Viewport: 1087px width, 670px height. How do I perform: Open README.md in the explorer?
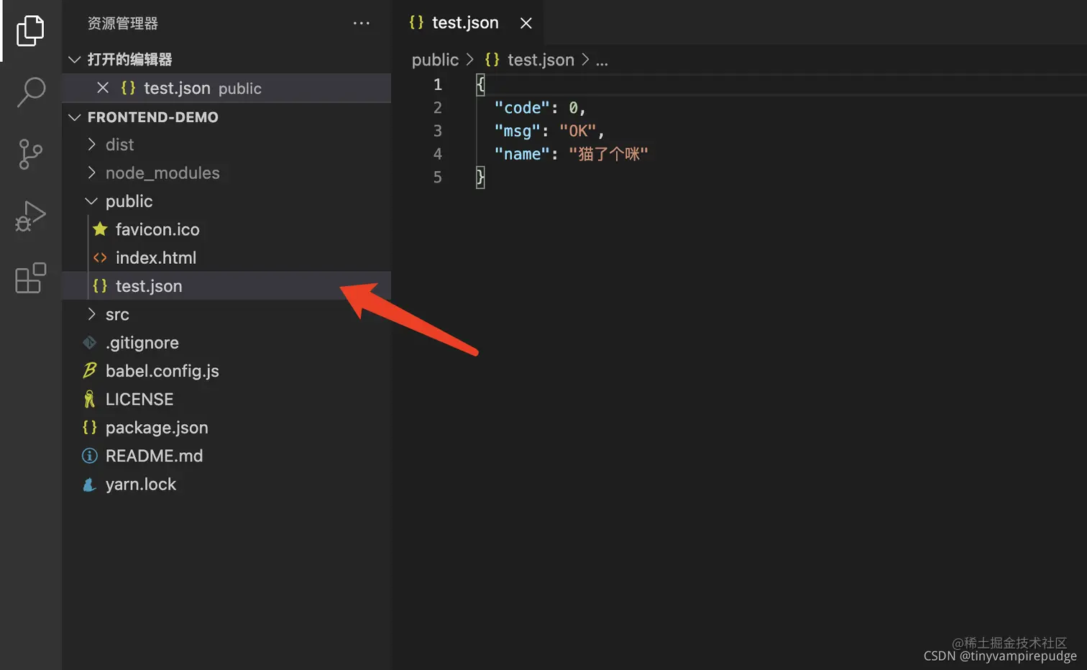pos(154,456)
